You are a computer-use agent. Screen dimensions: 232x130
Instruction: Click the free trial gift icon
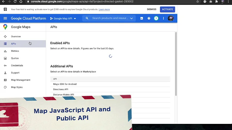coord(5,9)
